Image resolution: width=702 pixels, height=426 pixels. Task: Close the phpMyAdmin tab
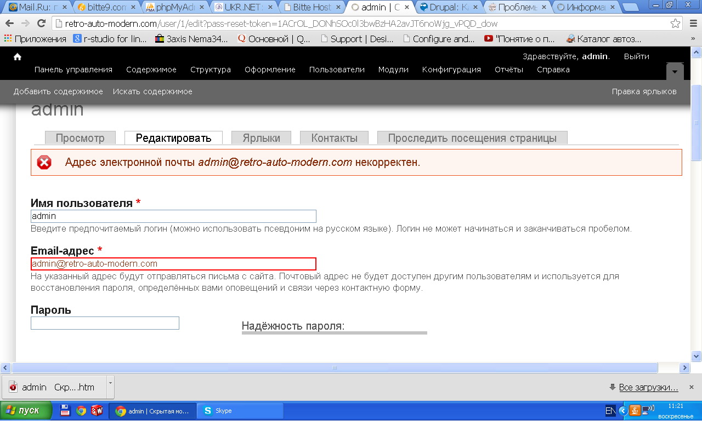[201, 8]
